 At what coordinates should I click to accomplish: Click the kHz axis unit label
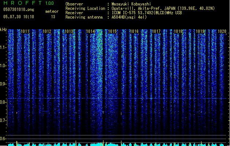pos(3,30)
